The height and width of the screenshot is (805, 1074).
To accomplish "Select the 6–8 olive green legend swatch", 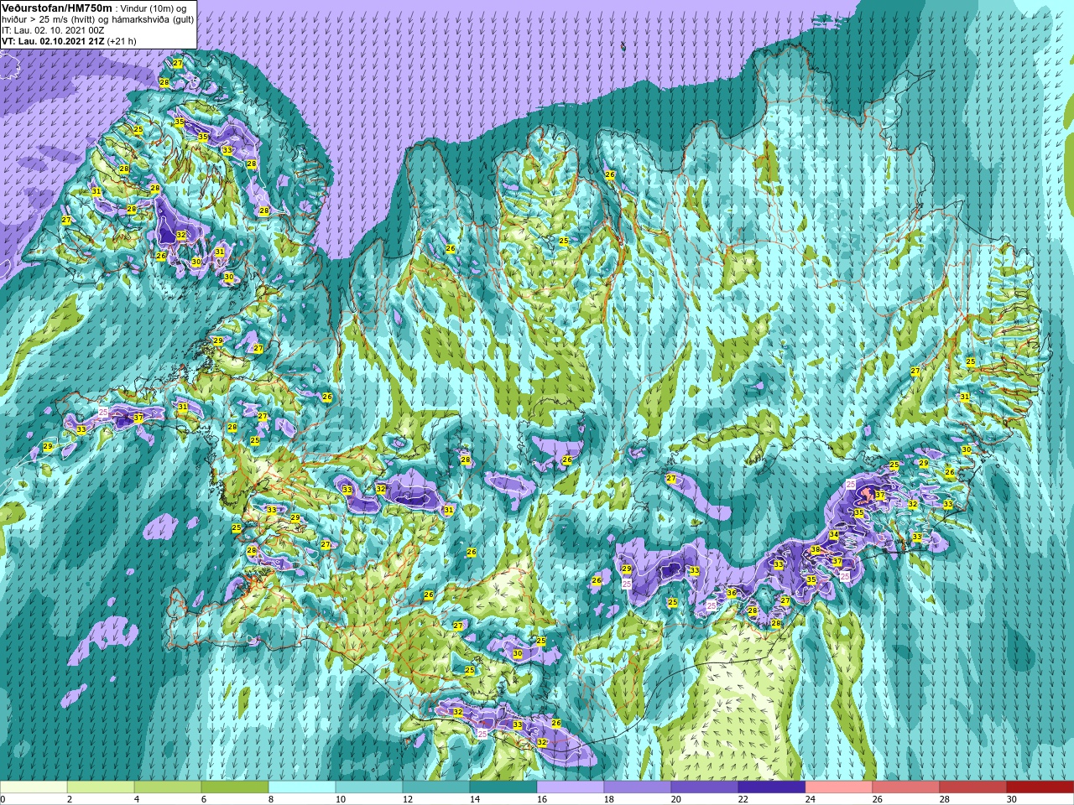I will (235, 788).
